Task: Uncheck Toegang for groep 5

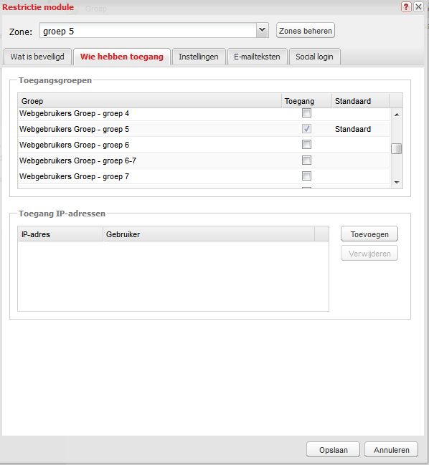Action: [306, 129]
